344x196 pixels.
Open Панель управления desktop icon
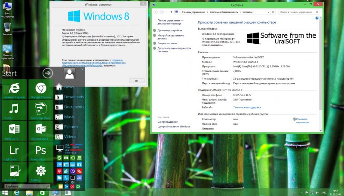coord(7,52)
